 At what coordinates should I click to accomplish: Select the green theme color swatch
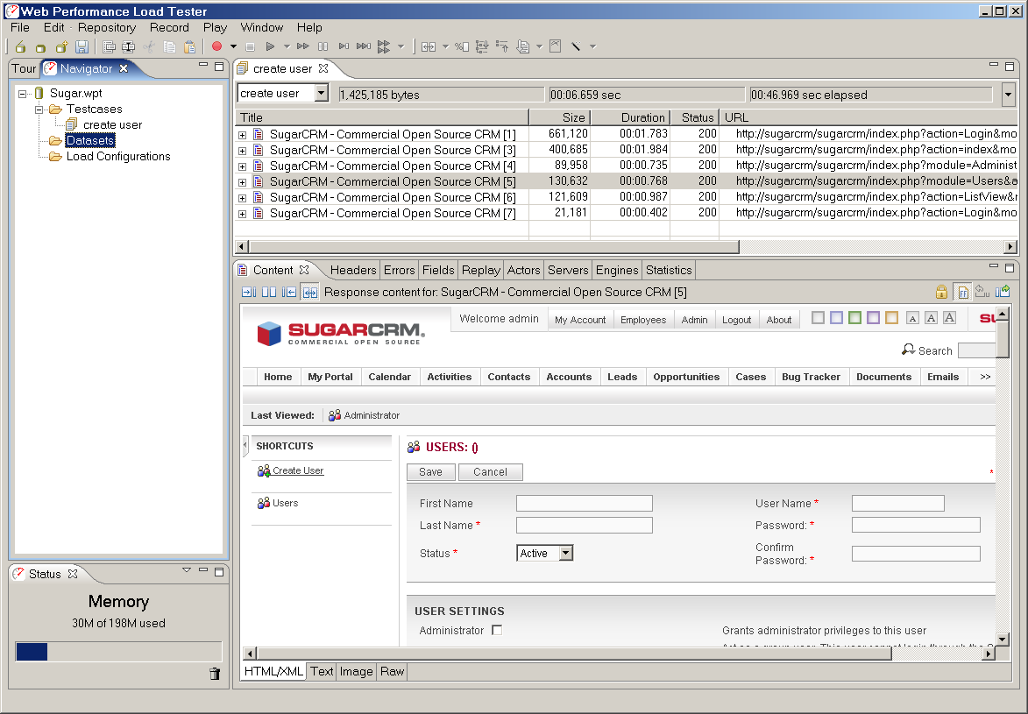click(855, 318)
